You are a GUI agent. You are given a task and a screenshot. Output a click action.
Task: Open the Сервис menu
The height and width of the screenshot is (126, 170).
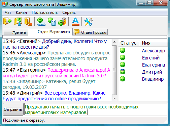click(69, 12)
